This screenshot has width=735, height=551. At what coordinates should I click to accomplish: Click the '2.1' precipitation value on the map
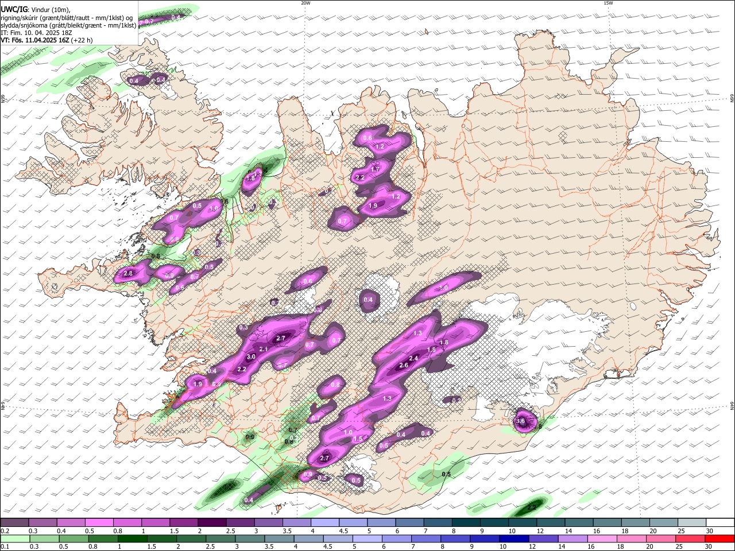(264, 349)
